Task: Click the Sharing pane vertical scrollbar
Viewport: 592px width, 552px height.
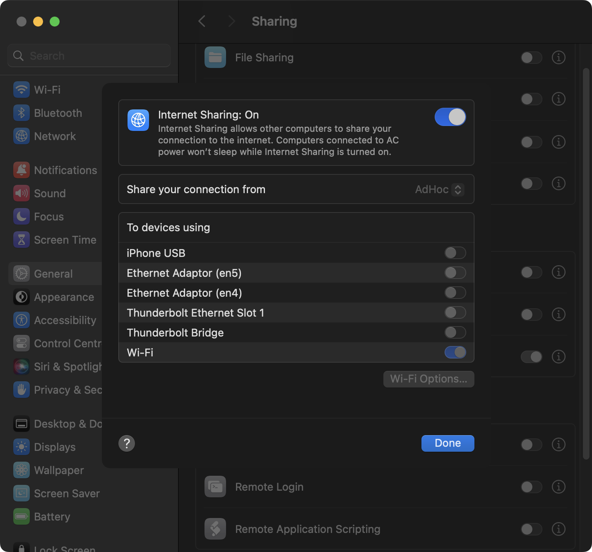Action: (586, 264)
